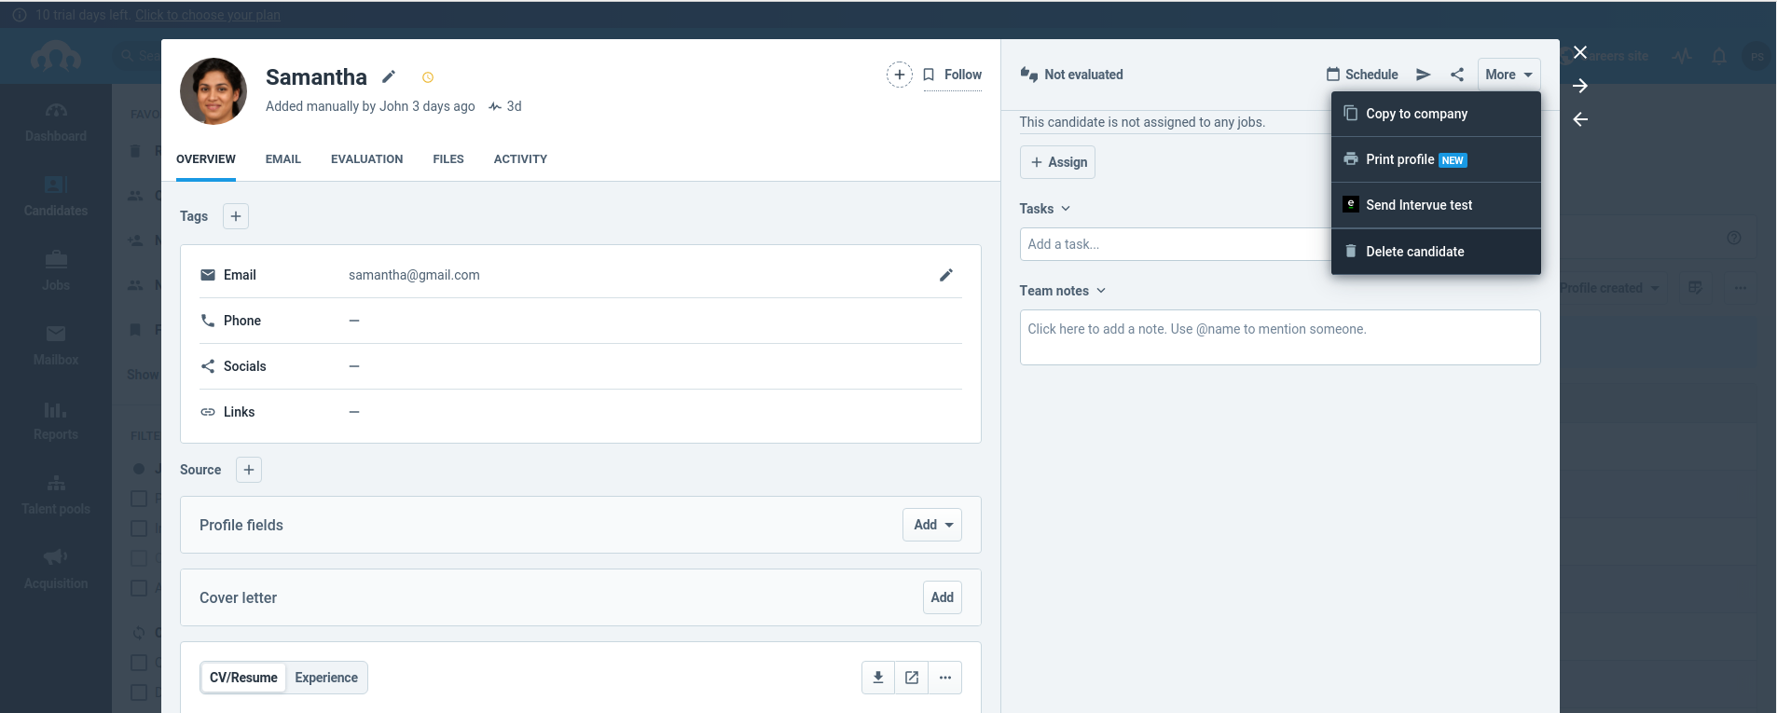Open Reports in the sidebar
The width and height of the screenshot is (1777, 713).
pos(56,420)
